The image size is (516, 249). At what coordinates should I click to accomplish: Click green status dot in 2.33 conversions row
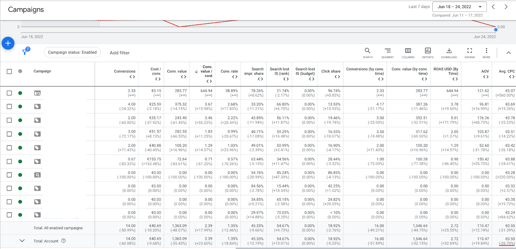(x=20, y=93)
